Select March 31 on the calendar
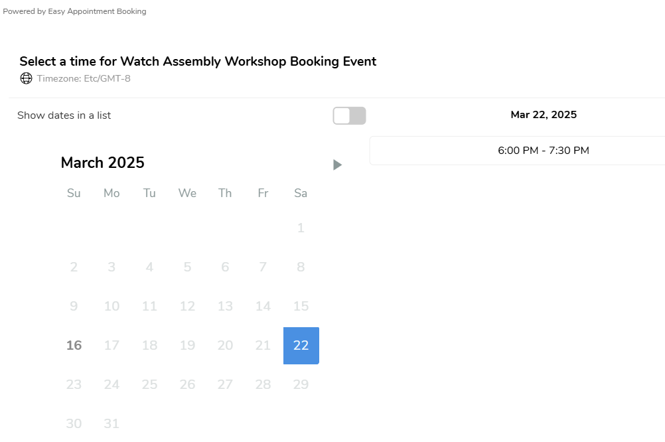Viewport: 665px width, 442px height. 111,423
